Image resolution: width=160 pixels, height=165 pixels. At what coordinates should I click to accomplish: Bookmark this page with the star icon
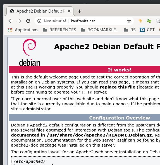[129, 21]
